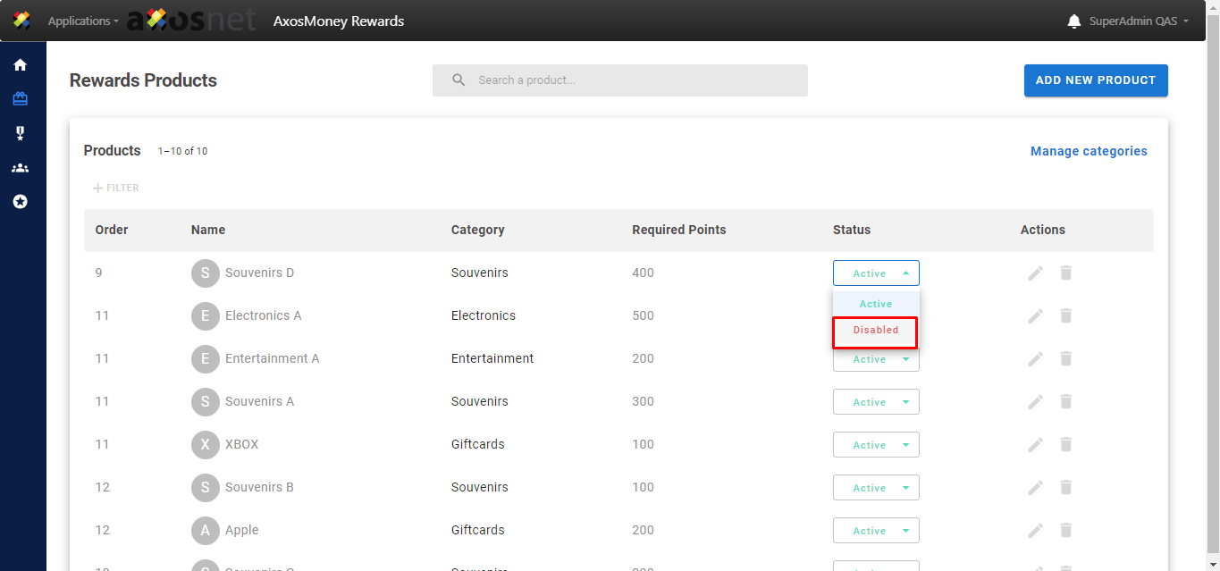Expand the XBOX status dropdown

pos(876,445)
